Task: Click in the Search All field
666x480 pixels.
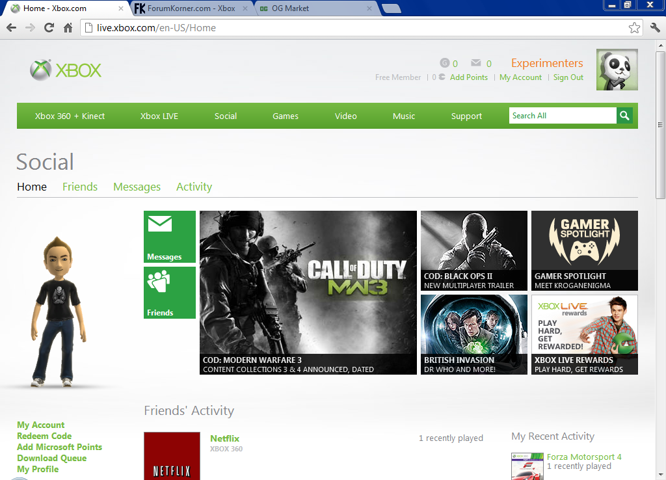Action: (563, 116)
